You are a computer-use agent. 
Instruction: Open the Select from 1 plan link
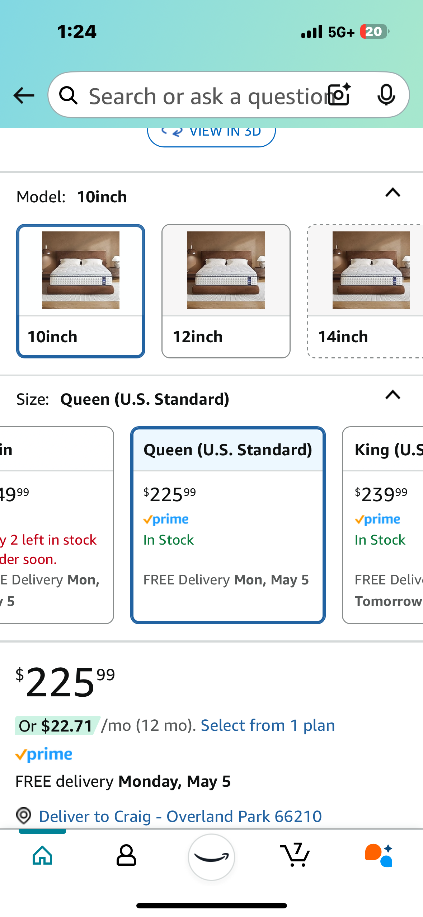click(268, 725)
